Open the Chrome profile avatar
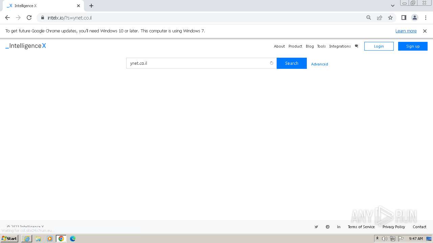The height and width of the screenshot is (243, 433). tap(415, 18)
